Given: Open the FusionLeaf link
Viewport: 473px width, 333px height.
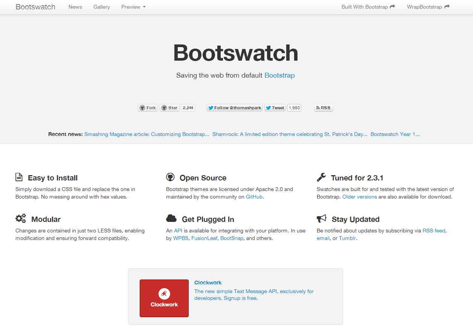Looking at the screenshot, I should (204, 238).
